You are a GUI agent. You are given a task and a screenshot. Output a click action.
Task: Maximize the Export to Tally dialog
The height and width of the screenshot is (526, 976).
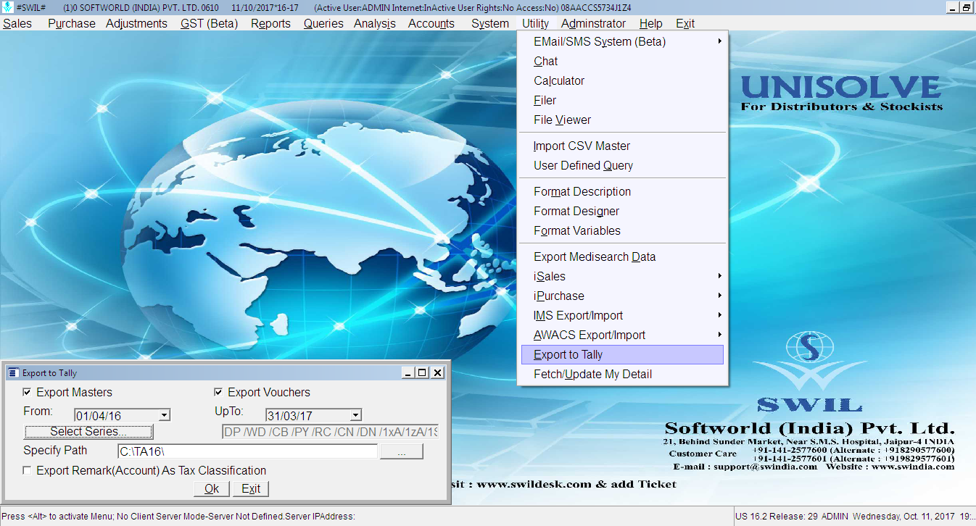[423, 373]
